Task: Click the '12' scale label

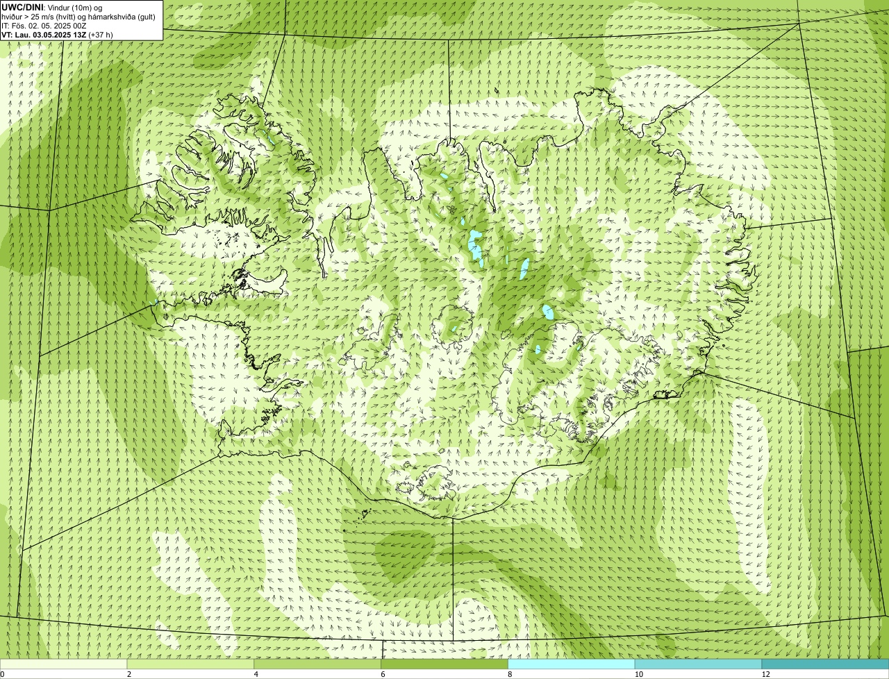Action: coord(765,674)
